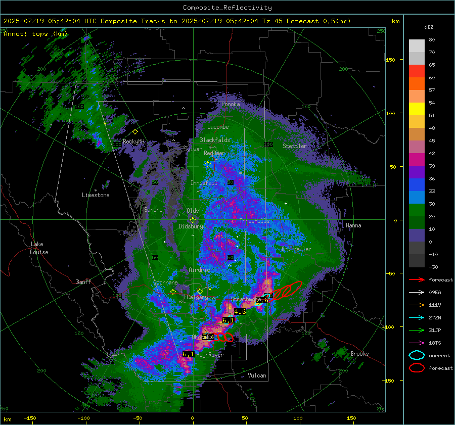Viewport: 455px width, 425px height.
Task: Pick the light gray swatch between 80 and 70 dBZ
Action: pos(417,45)
